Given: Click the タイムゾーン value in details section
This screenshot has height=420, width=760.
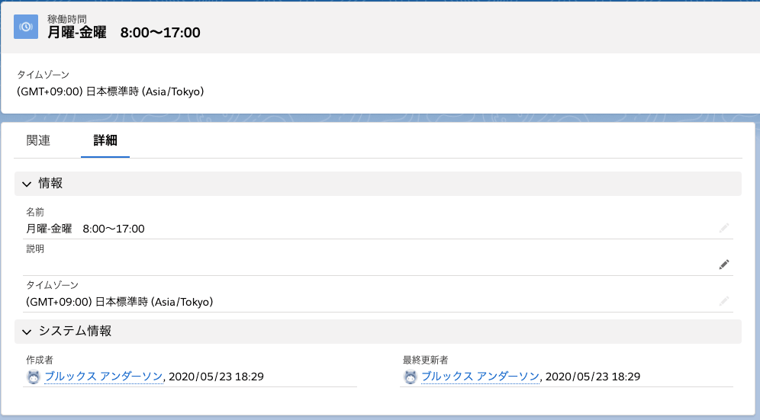Looking at the screenshot, I should coord(120,302).
